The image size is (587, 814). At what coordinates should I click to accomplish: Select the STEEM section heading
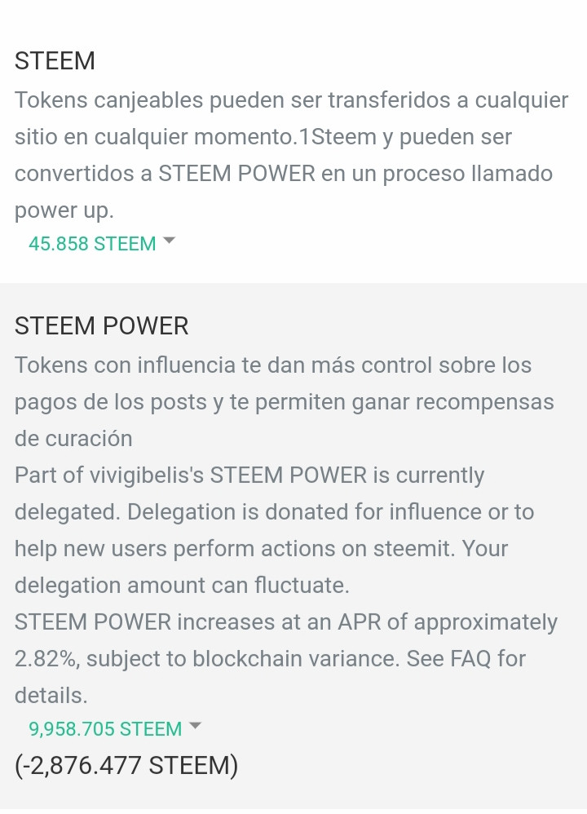[55, 60]
